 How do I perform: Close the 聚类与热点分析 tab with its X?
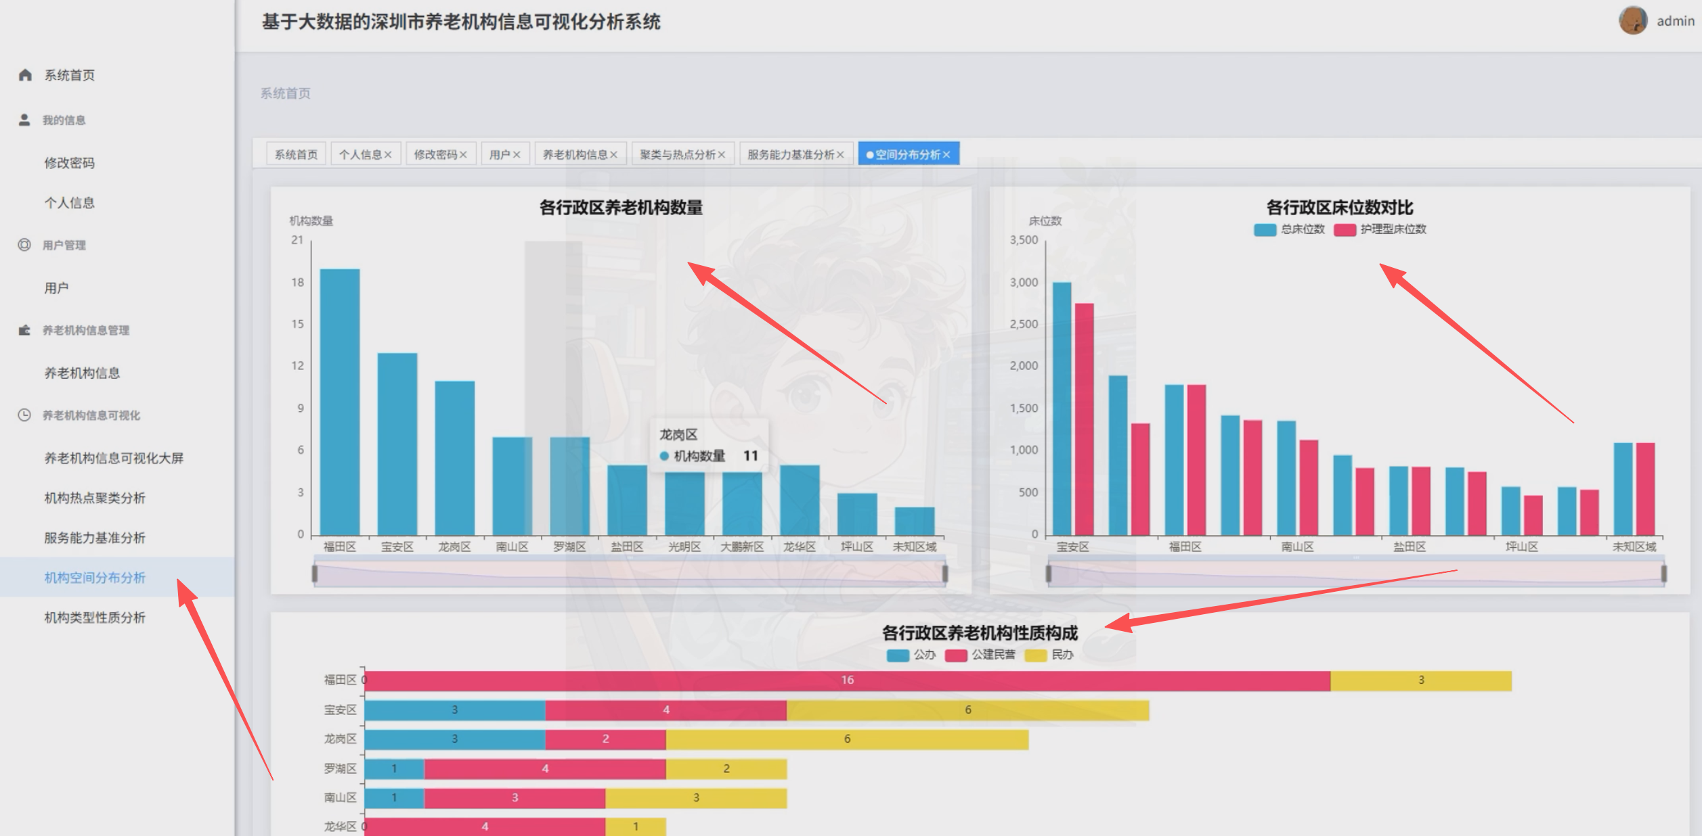tap(722, 155)
